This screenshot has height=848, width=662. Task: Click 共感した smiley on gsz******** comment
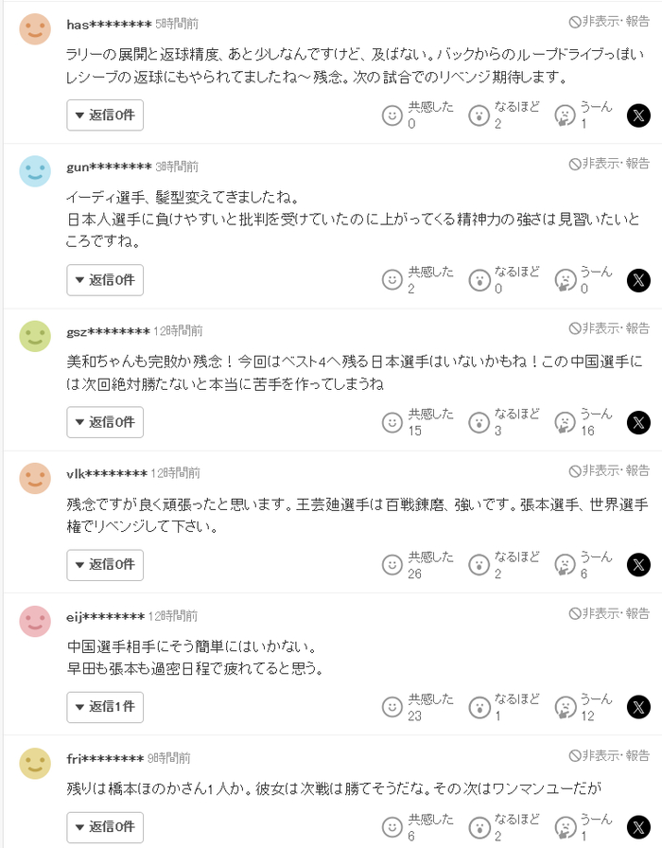pyautogui.click(x=392, y=422)
